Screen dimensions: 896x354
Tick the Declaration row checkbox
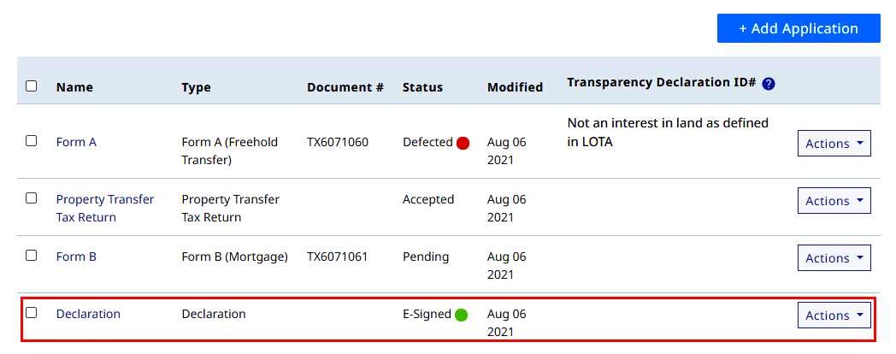click(x=32, y=312)
